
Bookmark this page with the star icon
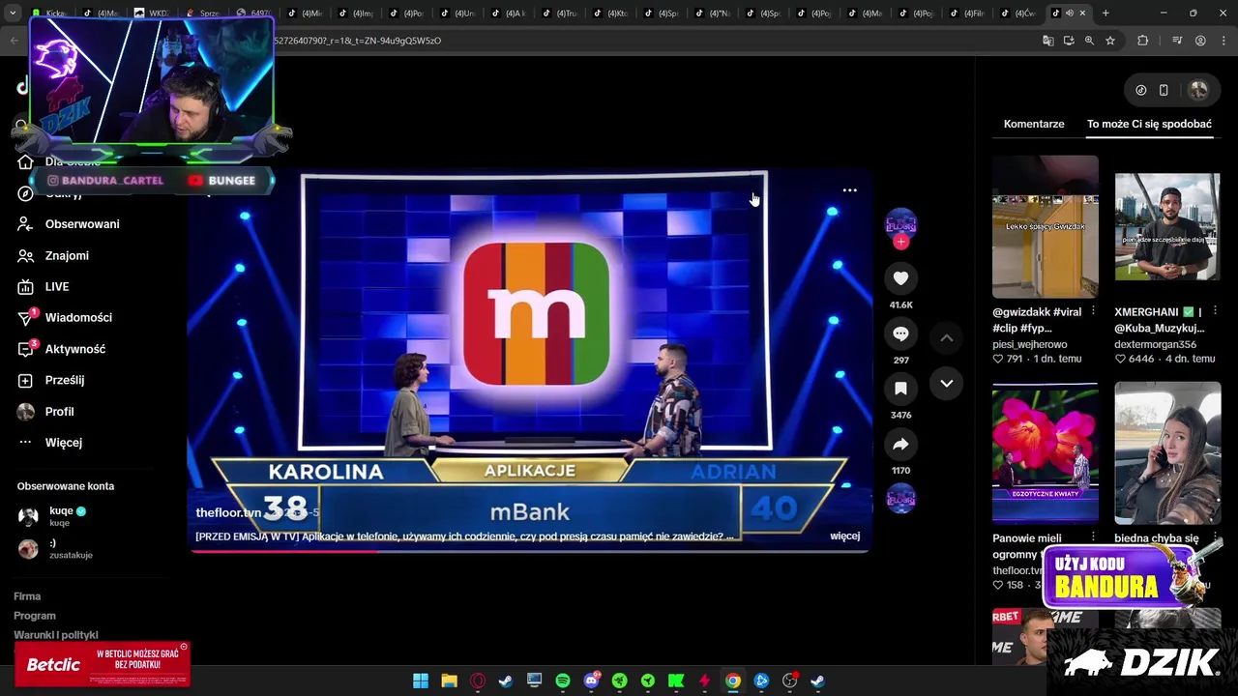point(1110,41)
